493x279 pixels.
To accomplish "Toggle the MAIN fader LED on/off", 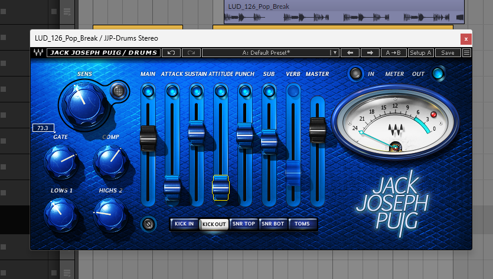I will (x=148, y=92).
